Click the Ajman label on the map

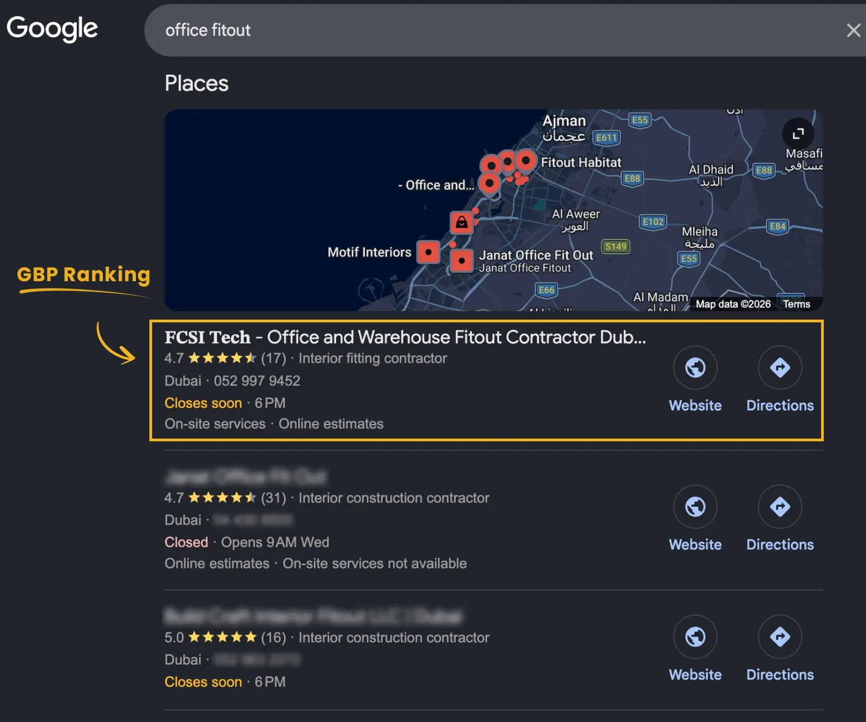click(565, 128)
